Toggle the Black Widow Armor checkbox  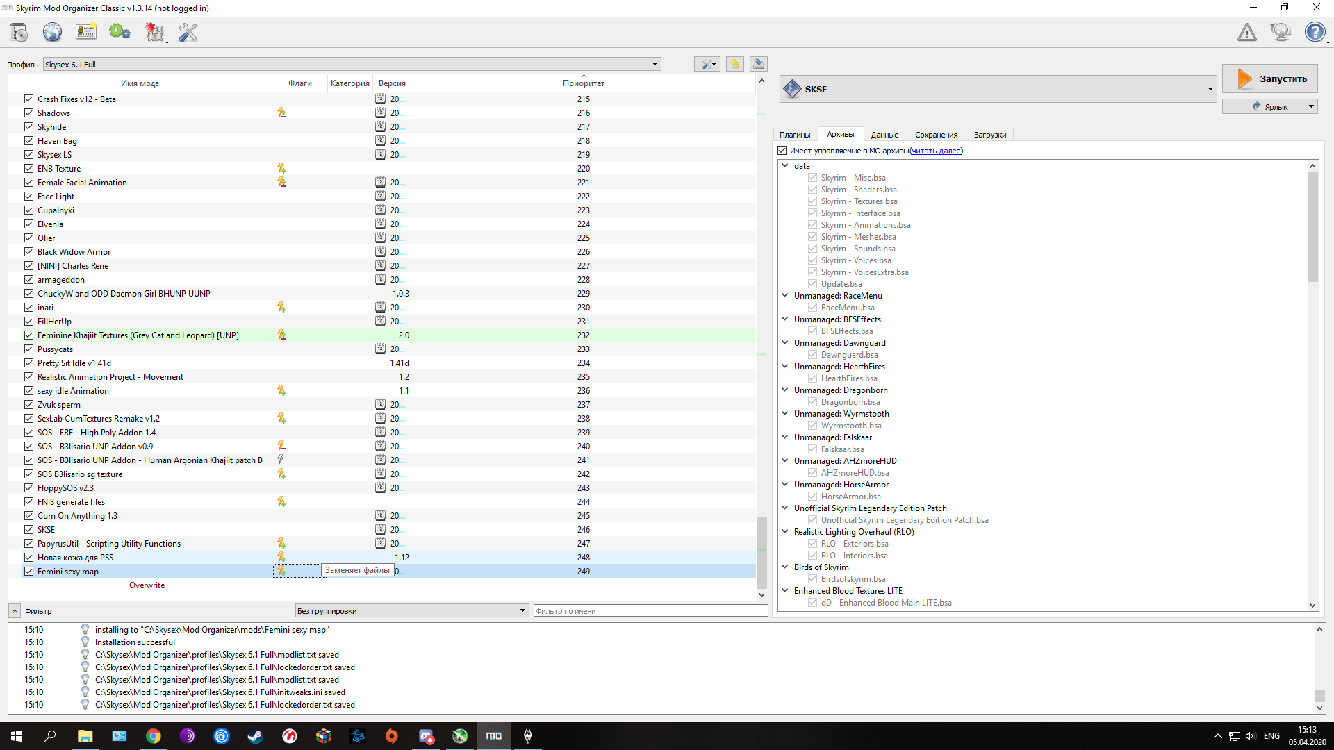click(x=28, y=251)
